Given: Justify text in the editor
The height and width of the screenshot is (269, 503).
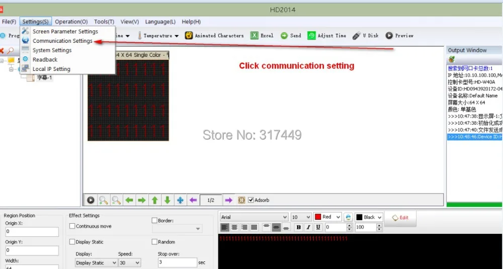Looking at the screenshot, I should pos(254,227).
